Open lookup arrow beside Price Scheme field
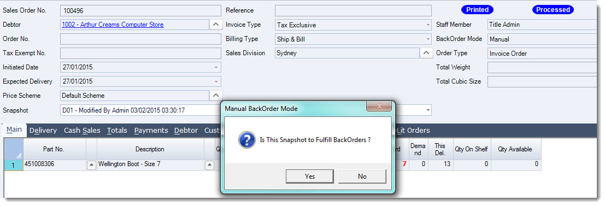 coord(216,95)
